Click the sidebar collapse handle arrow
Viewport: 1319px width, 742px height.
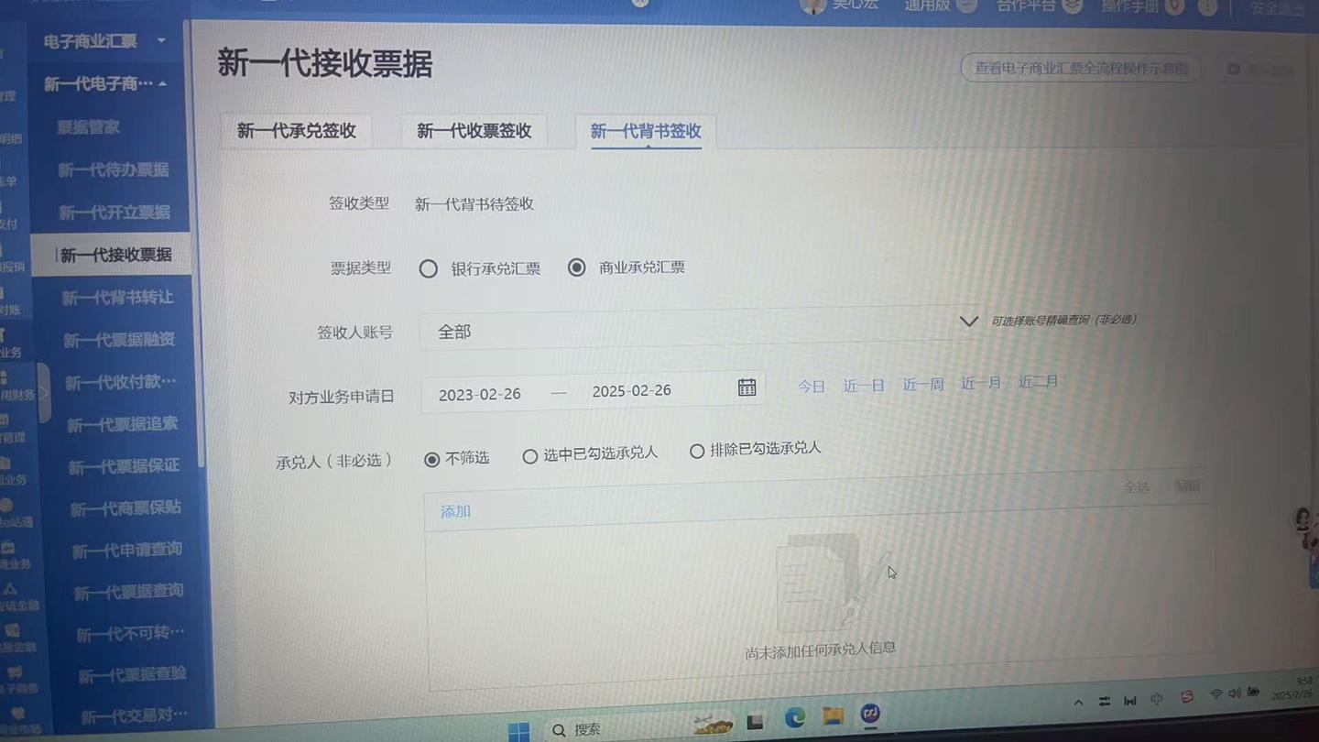[x=43, y=392]
